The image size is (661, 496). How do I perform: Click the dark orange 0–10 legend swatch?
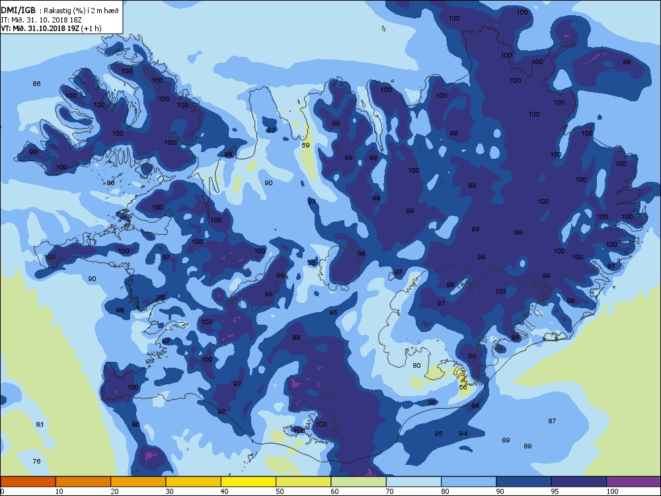(x=28, y=481)
